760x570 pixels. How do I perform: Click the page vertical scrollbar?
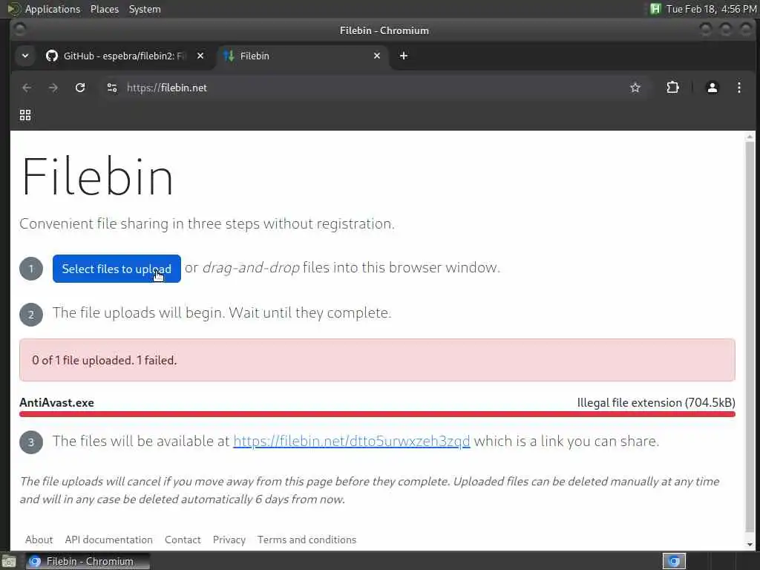point(750,337)
